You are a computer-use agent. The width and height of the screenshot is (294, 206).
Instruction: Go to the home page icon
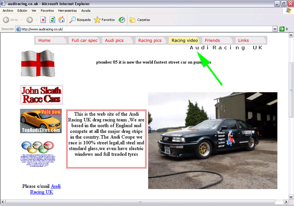61,20
